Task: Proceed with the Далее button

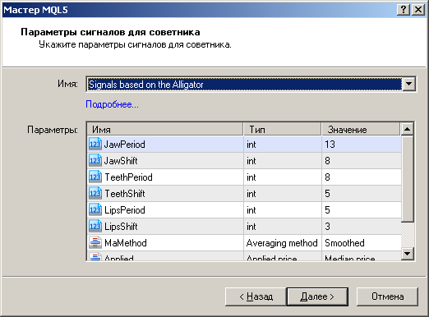Action: [317, 296]
